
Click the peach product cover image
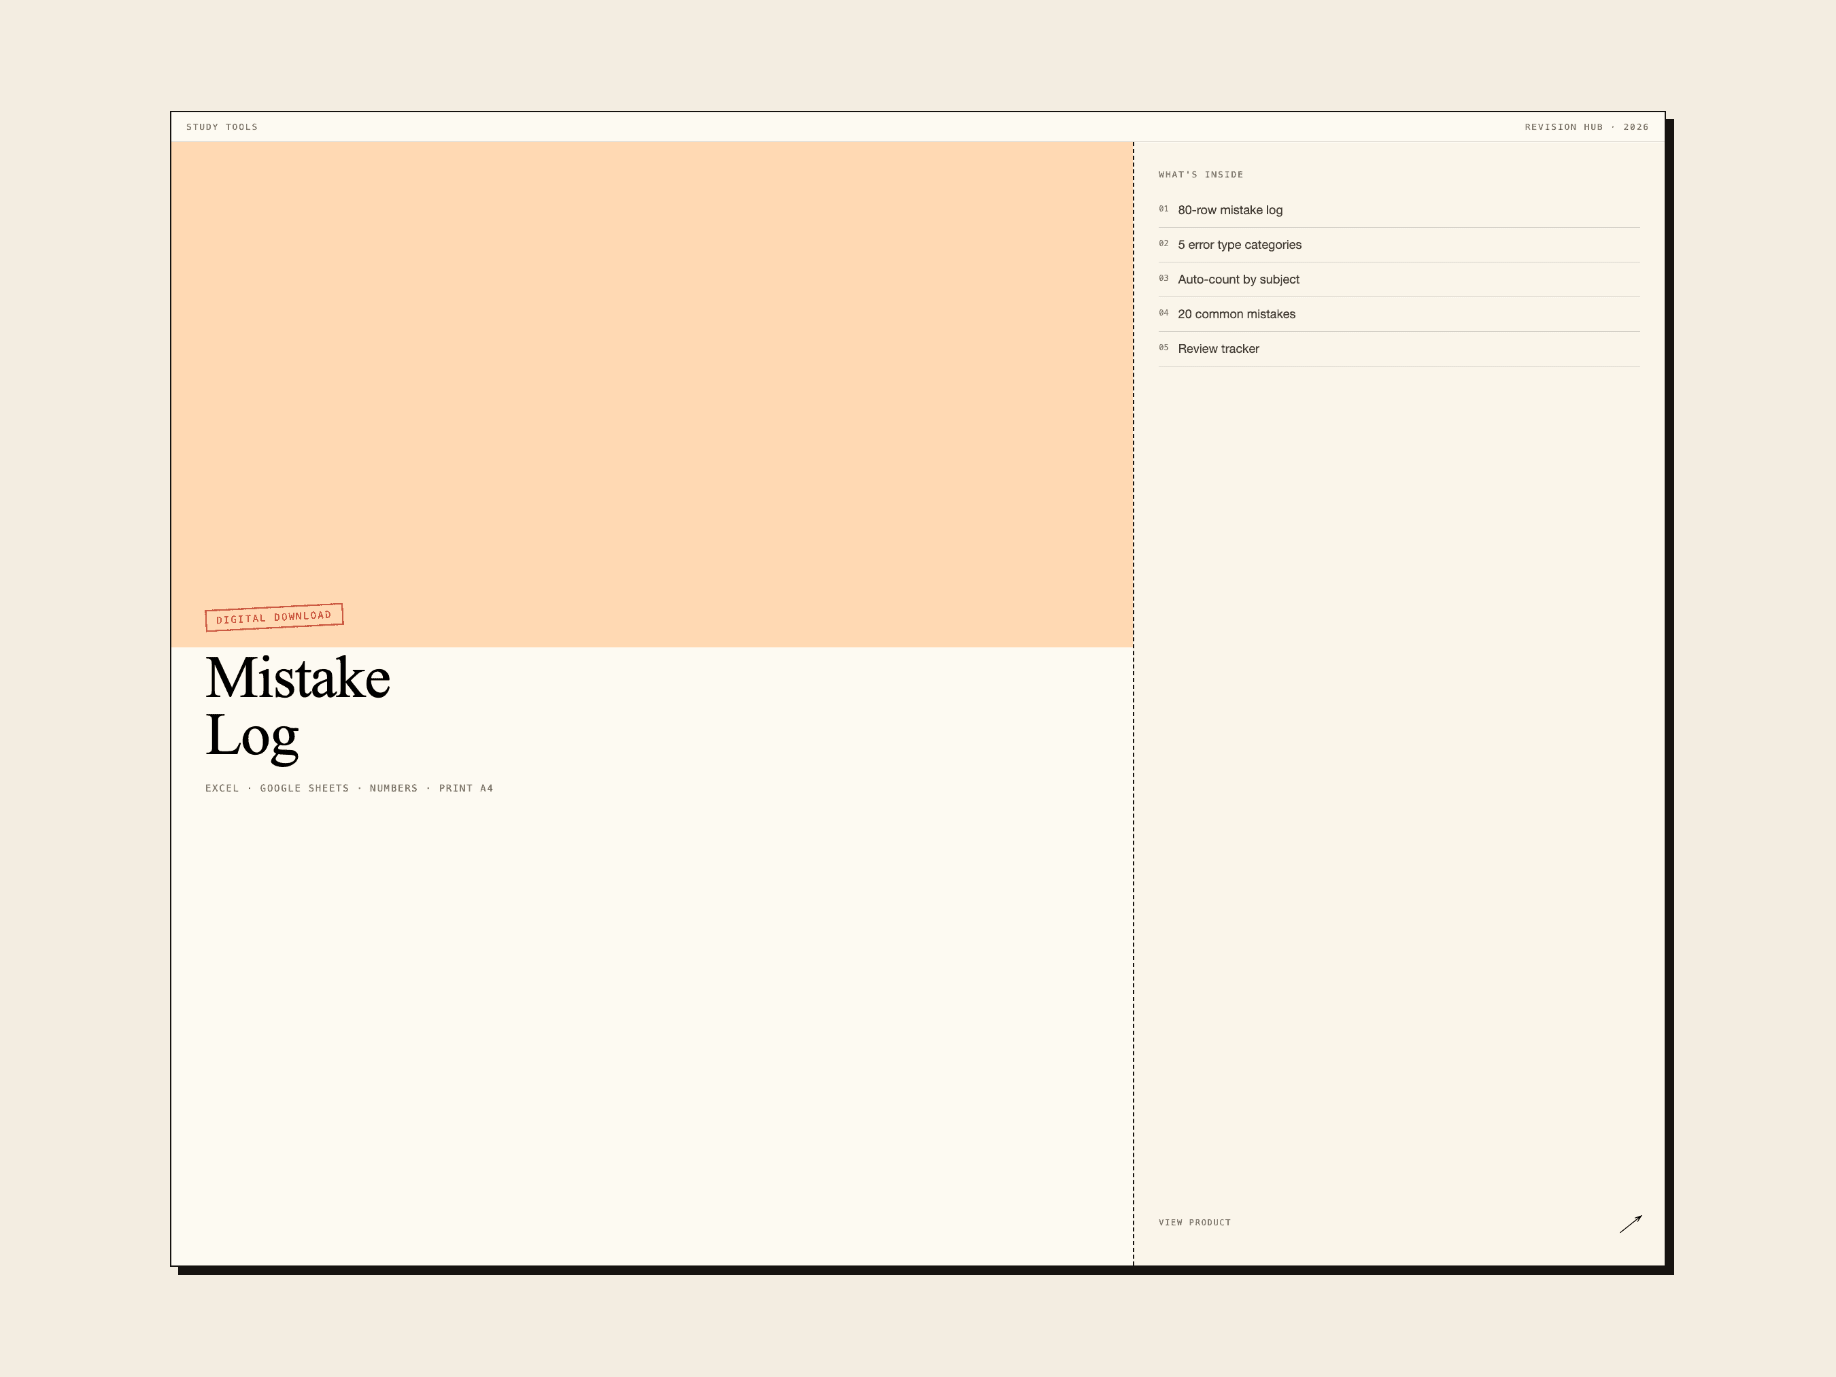click(651, 394)
